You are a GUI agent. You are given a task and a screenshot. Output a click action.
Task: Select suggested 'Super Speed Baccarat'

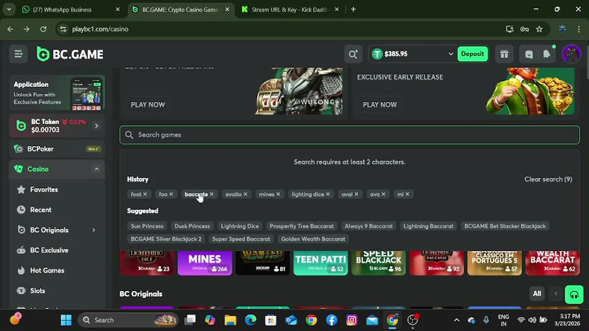(x=241, y=239)
